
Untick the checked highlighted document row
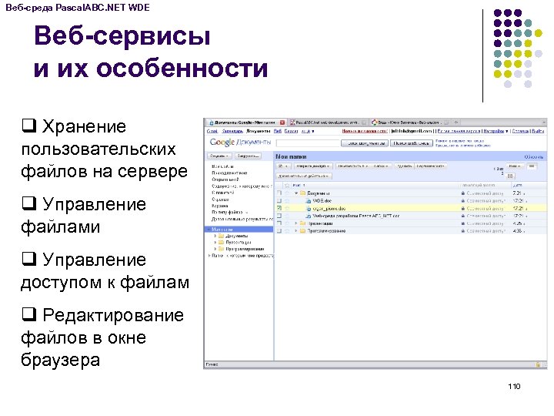click(279, 208)
